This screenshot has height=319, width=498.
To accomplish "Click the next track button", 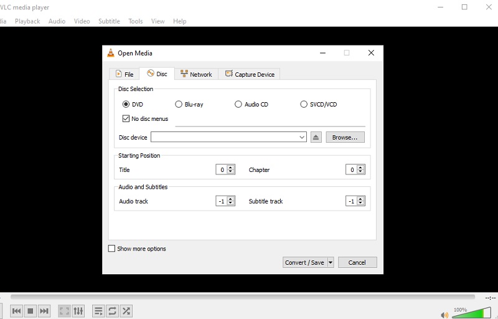I will pos(44,311).
